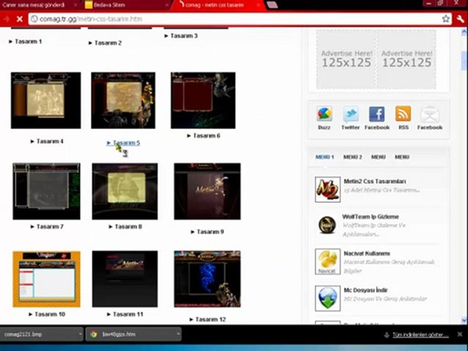Open the comag2121.bmp downloaded file

click(x=38, y=334)
